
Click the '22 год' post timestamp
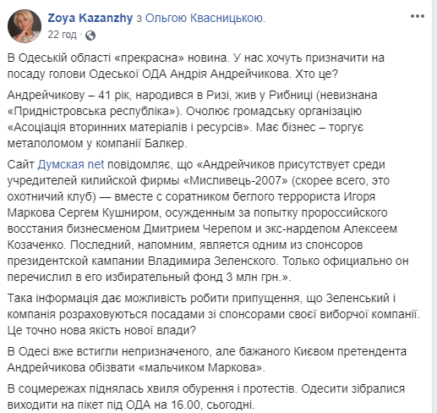pyautogui.click(x=62, y=35)
